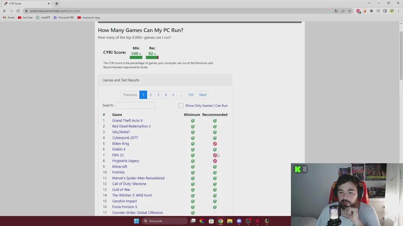Switch to the CYRI Score browser tab
This screenshot has width=403, height=226.
click(26, 3)
